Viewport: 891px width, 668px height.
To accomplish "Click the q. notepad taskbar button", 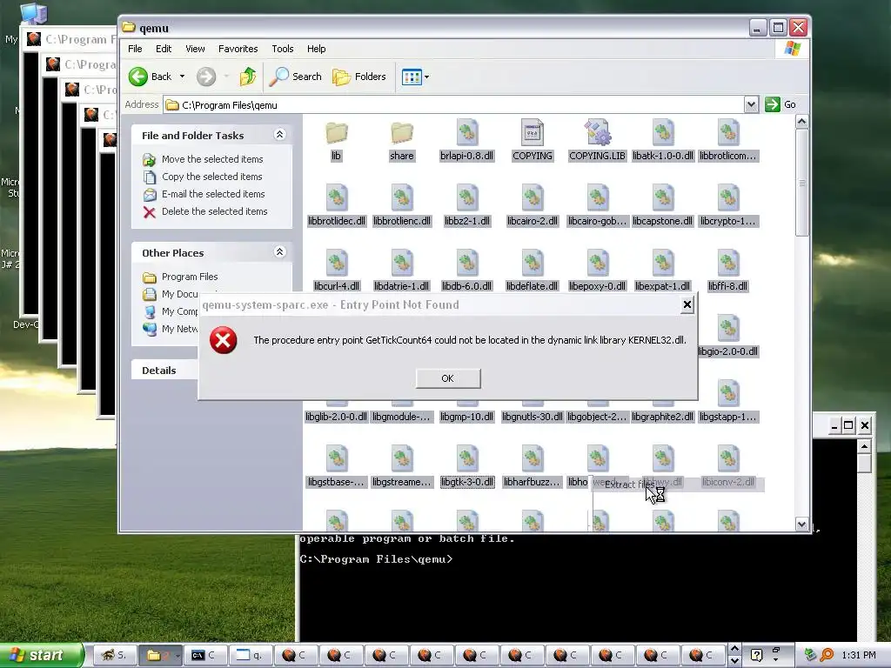I will (251, 655).
